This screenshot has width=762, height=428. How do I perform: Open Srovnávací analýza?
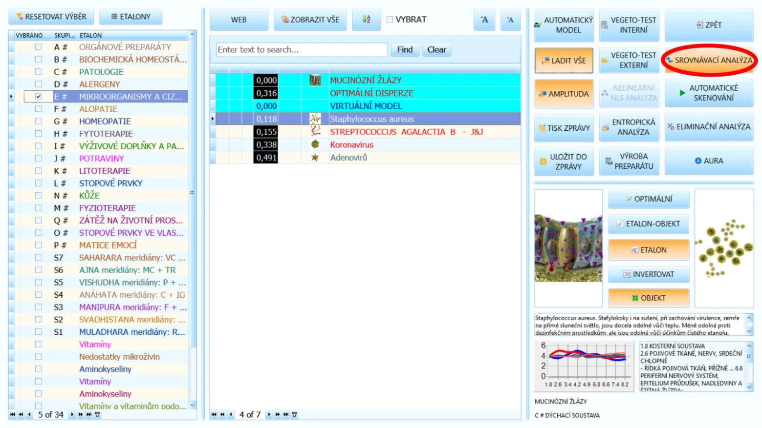point(709,61)
